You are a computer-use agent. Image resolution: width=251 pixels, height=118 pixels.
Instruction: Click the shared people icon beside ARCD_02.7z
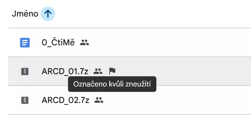[99, 100]
